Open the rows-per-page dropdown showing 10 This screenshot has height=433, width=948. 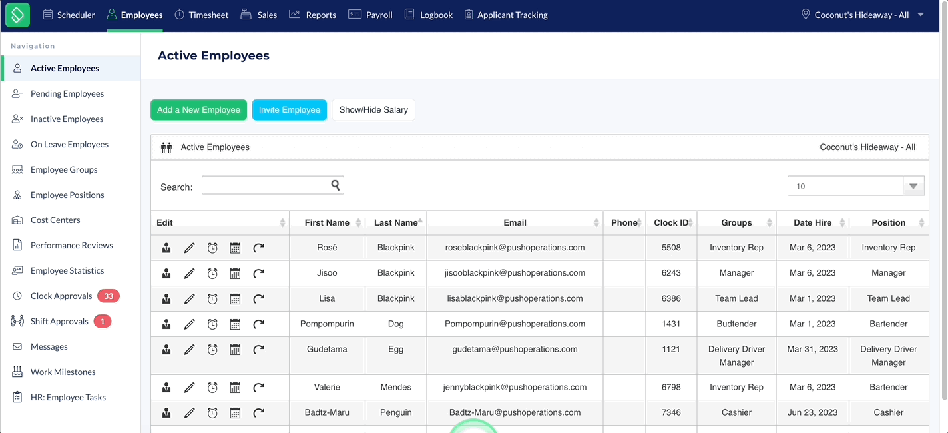pos(855,186)
